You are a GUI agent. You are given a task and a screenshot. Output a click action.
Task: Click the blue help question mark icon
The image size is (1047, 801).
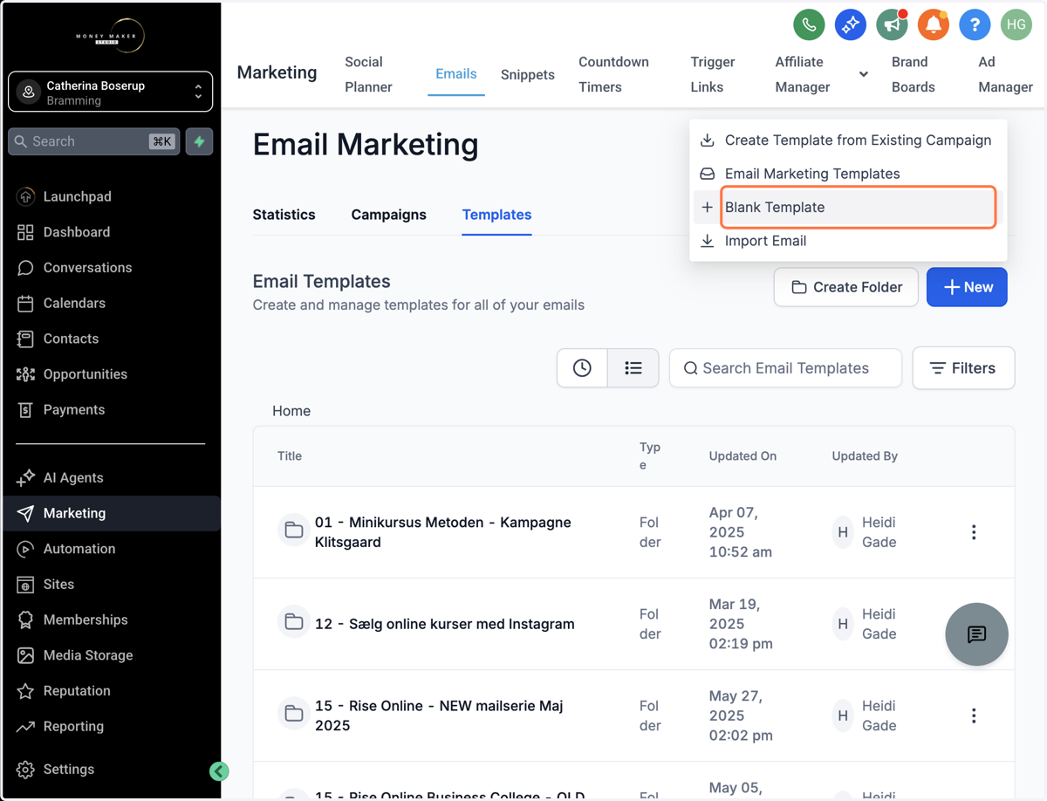tap(975, 24)
